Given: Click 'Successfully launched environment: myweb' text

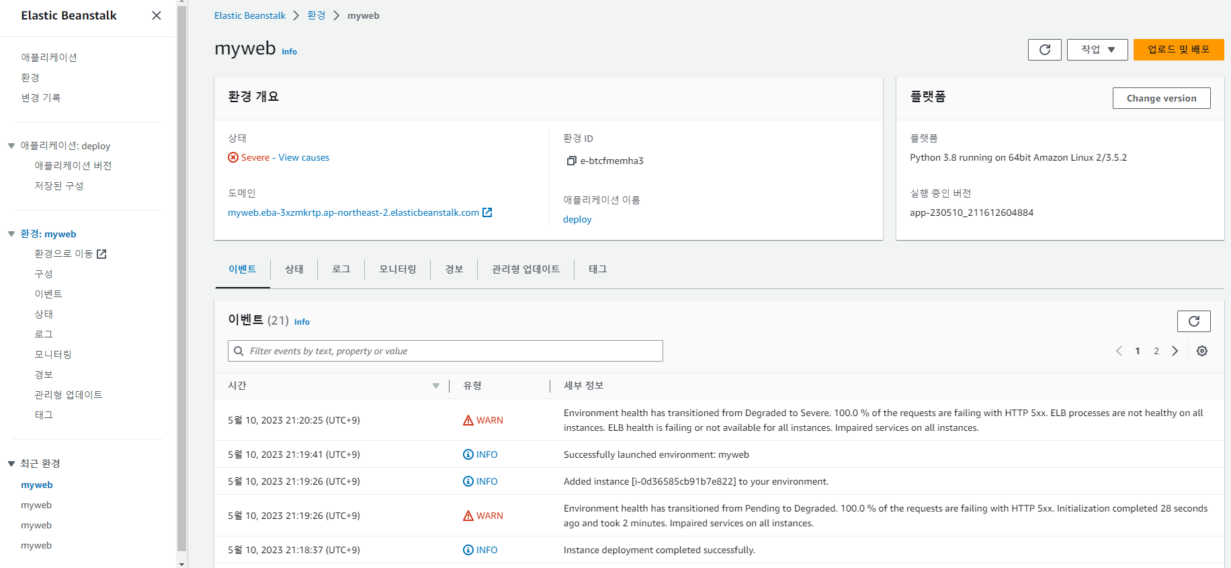Looking at the screenshot, I should coord(656,454).
